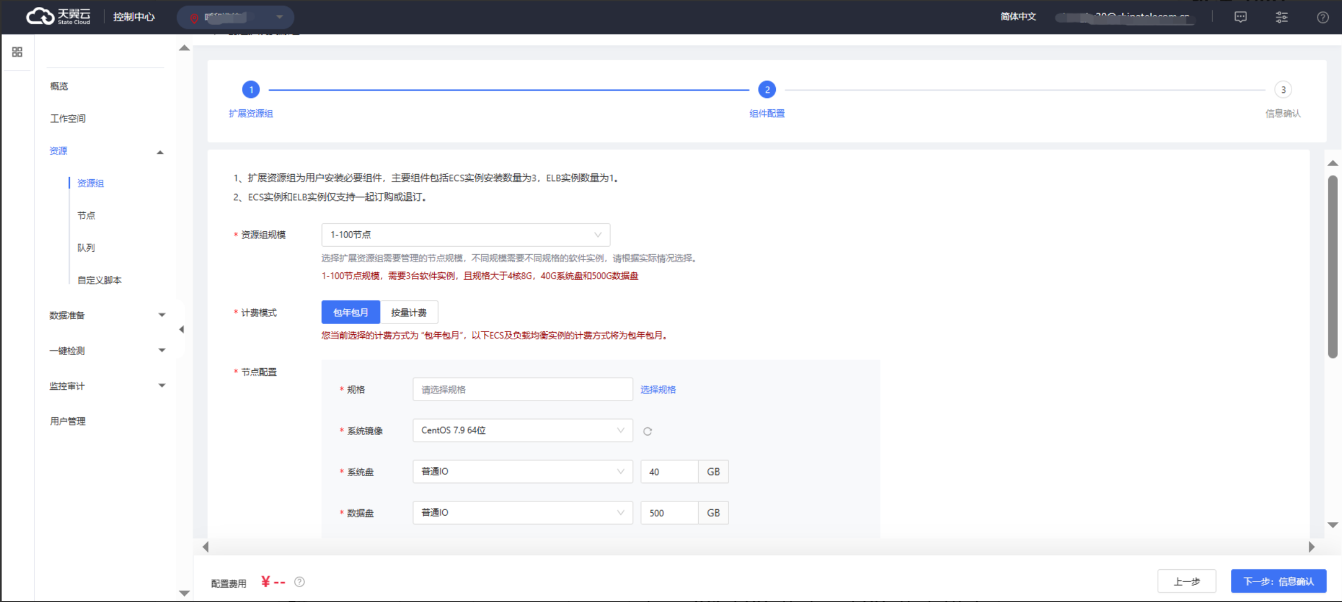Open the 节点 sidebar item

86,215
